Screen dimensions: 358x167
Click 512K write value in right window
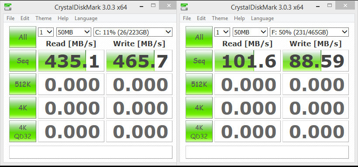[316, 84]
